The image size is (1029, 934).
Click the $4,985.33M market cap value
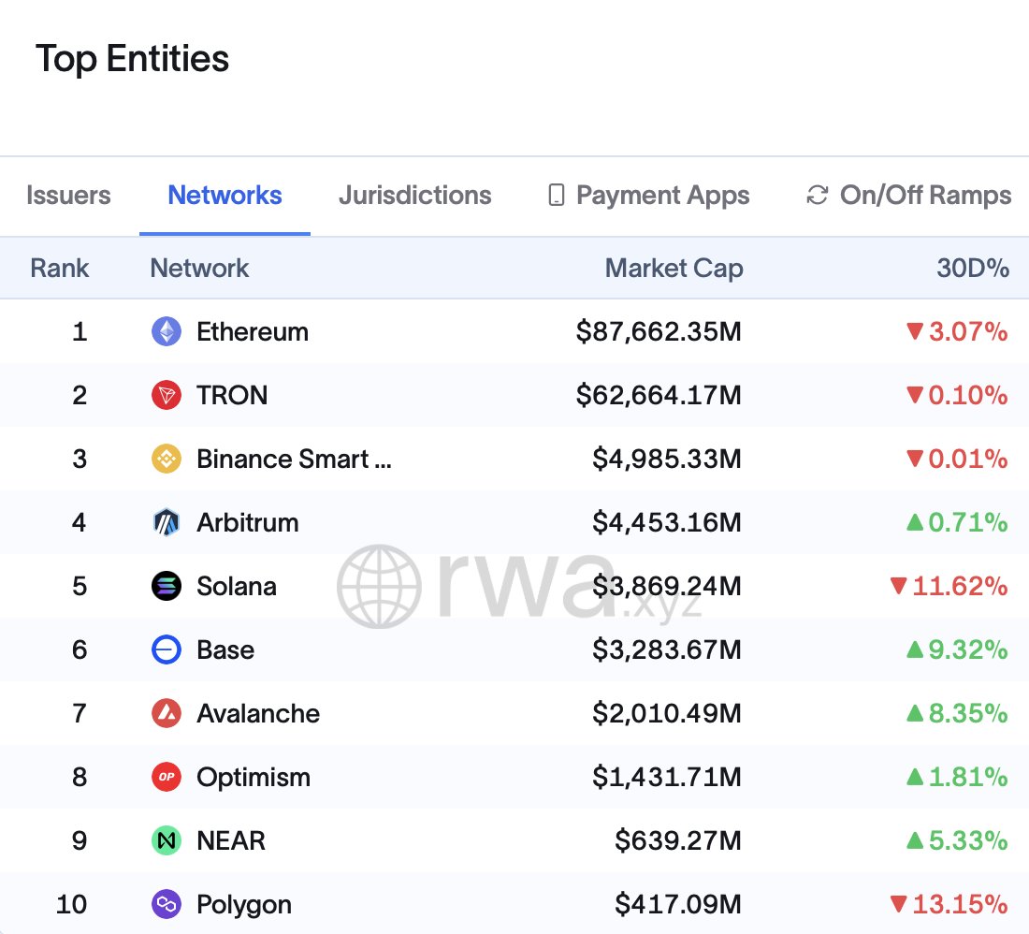click(667, 459)
